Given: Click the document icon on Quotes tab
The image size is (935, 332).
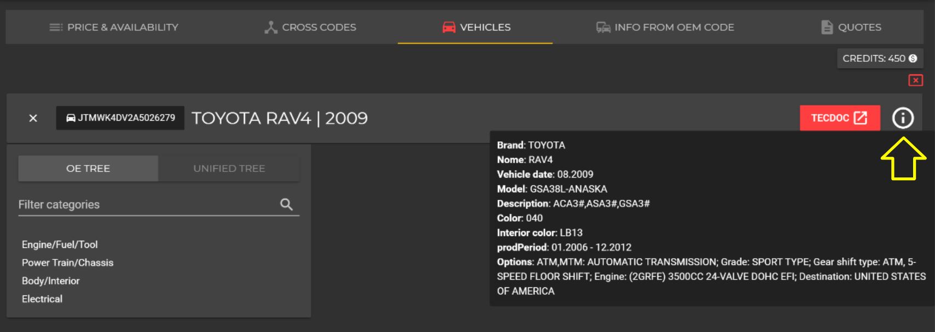Looking at the screenshot, I should [x=827, y=27].
